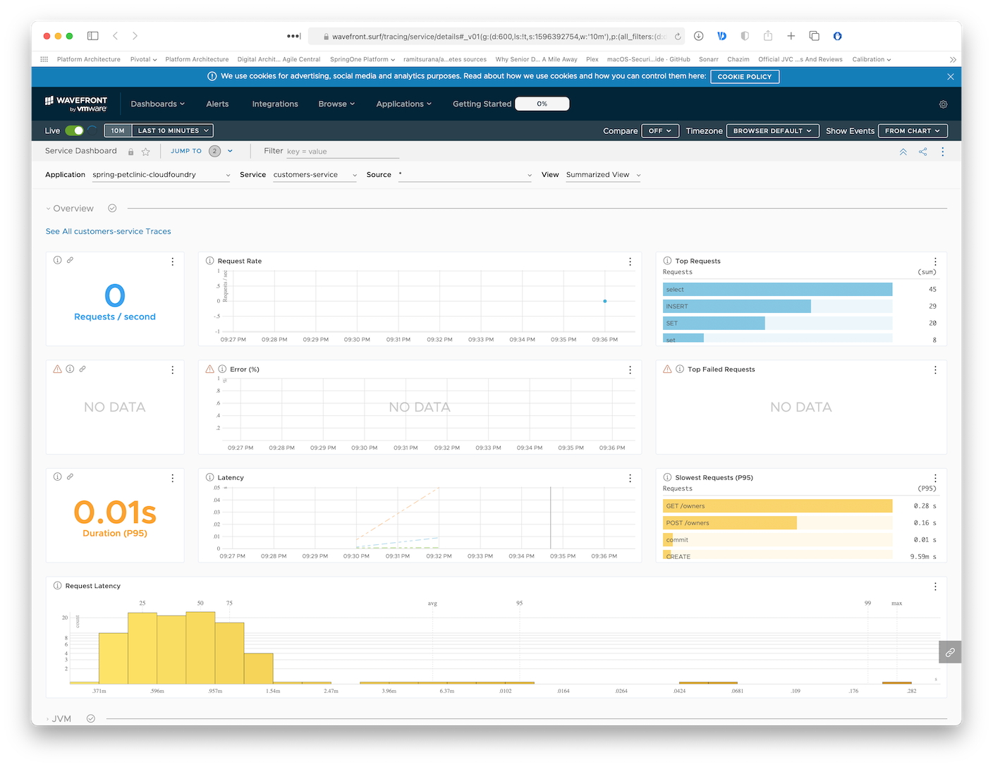Click the Wavefront by VMware logo
993x767 pixels.
(x=76, y=104)
